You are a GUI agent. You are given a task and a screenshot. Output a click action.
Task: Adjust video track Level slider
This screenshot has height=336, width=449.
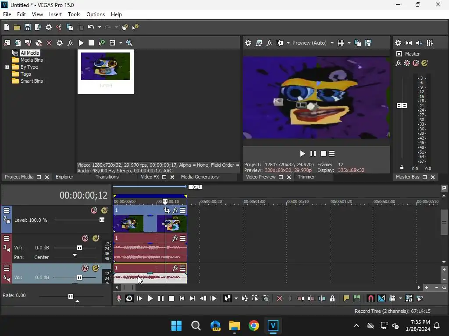click(102, 220)
